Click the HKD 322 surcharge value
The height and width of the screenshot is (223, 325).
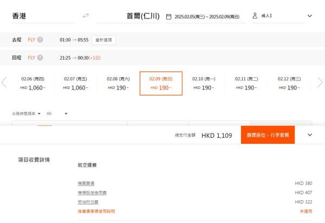tap(303, 202)
